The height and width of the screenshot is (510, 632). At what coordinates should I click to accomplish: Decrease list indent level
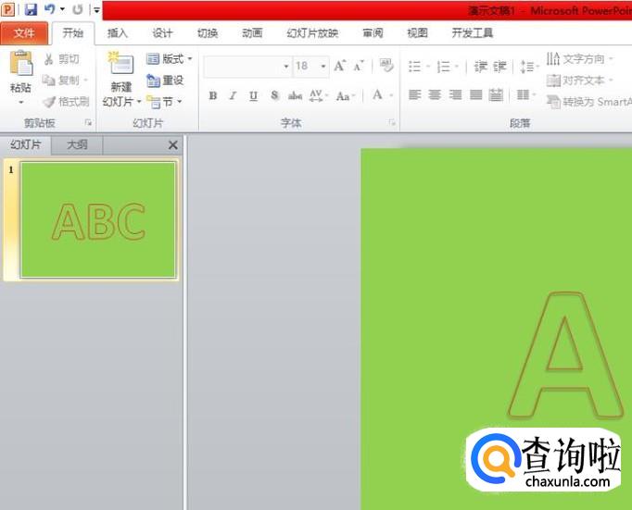click(480, 66)
